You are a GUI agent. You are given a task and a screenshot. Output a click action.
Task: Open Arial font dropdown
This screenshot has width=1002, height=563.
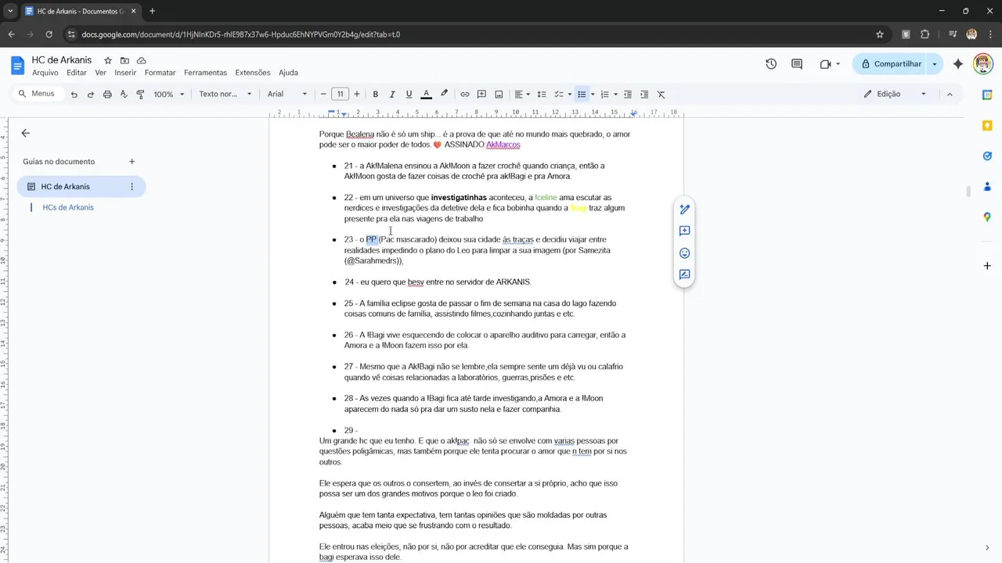tap(287, 94)
